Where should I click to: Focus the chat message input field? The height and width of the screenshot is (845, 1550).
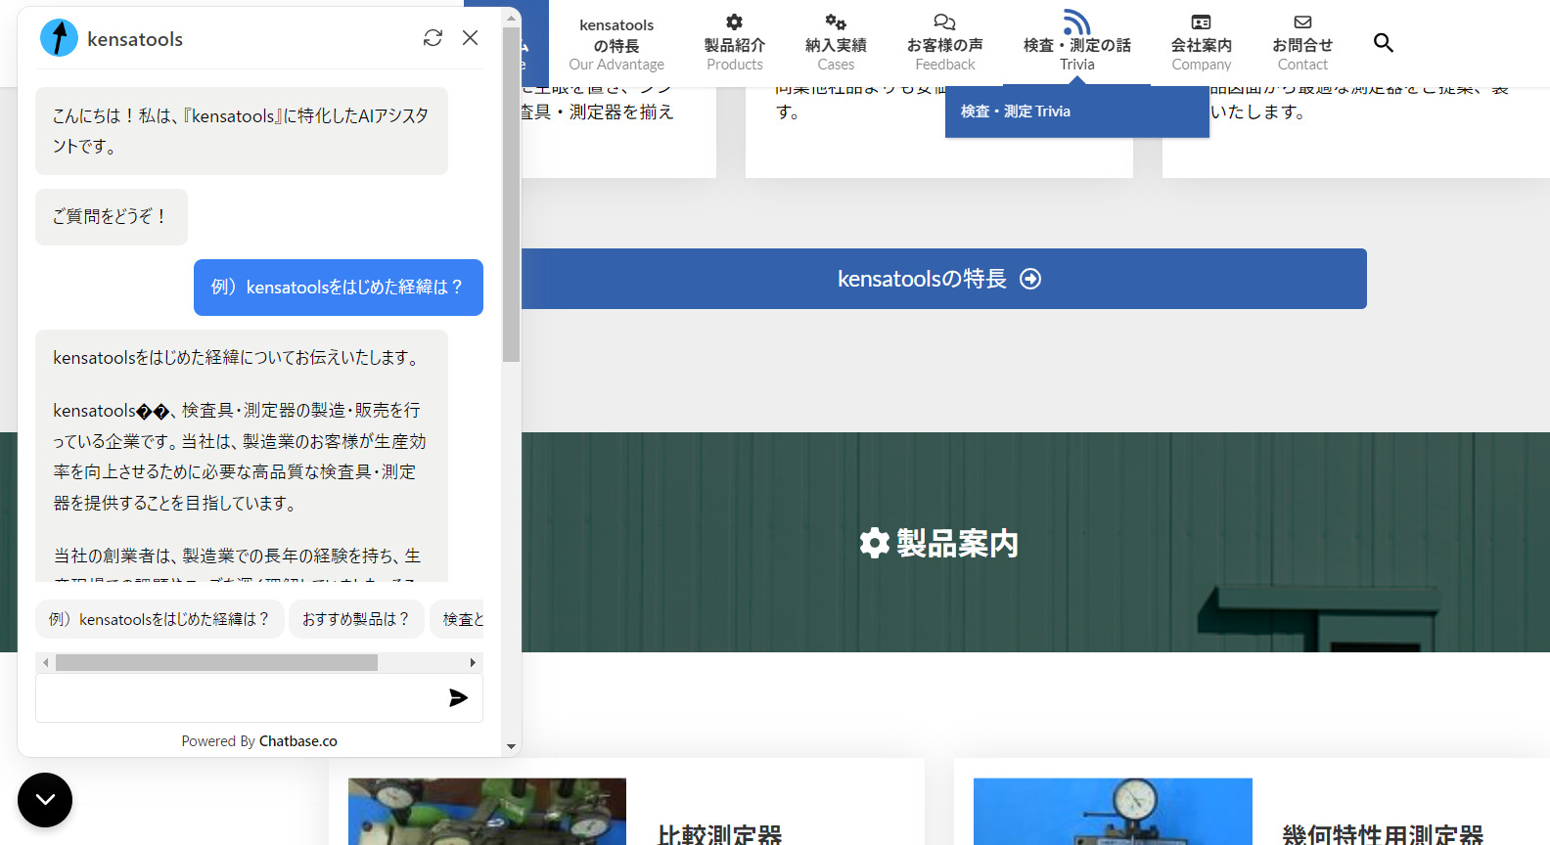240,697
